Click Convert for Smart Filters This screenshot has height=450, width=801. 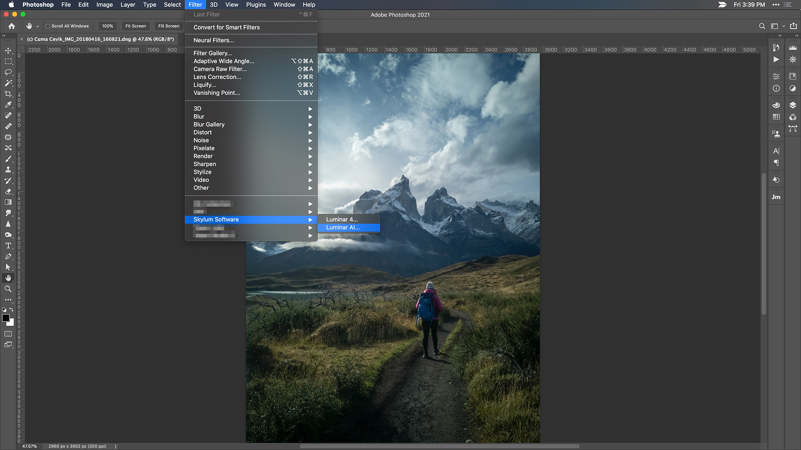[227, 27]
